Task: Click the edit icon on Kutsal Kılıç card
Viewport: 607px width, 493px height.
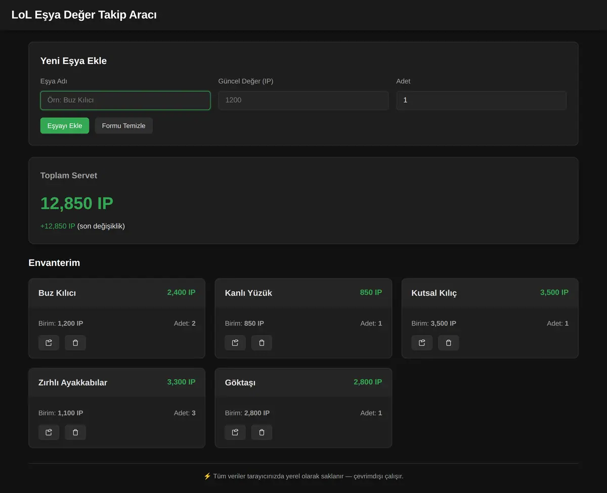Action: (422, 343)
